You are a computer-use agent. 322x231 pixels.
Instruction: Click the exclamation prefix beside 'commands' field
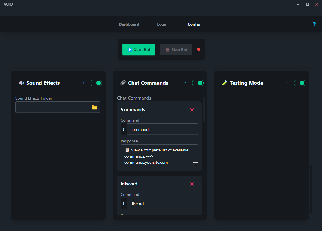click(124, 129)
